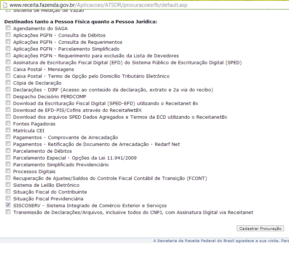Check Aplicações PGFN - Consulta de Débitos
This screenshot has width=289, height=257.
pos(8,35)
